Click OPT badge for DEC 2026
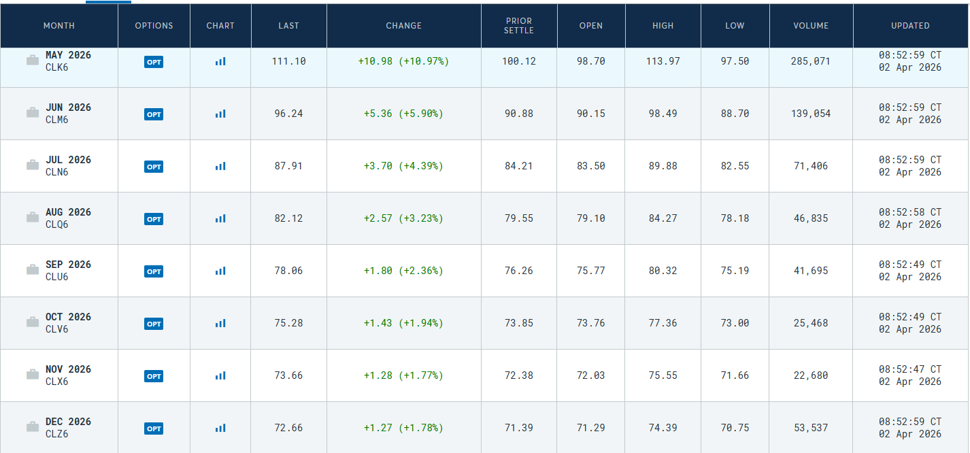The image size is (970, 453). pos(154,429)
